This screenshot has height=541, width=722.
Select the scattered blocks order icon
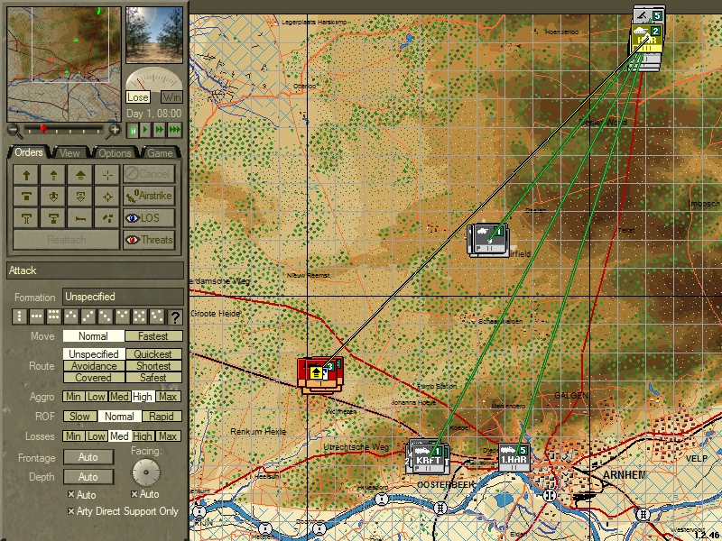(107, 218)
